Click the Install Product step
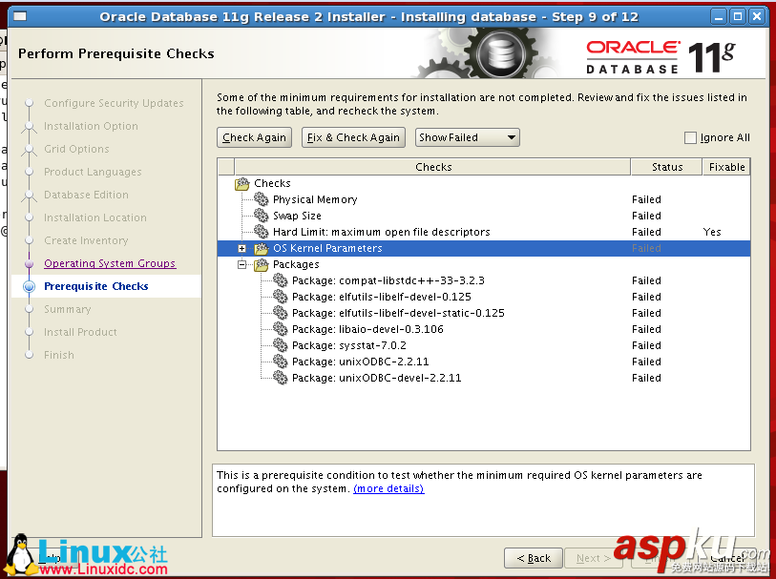 [x=81, y=332]
